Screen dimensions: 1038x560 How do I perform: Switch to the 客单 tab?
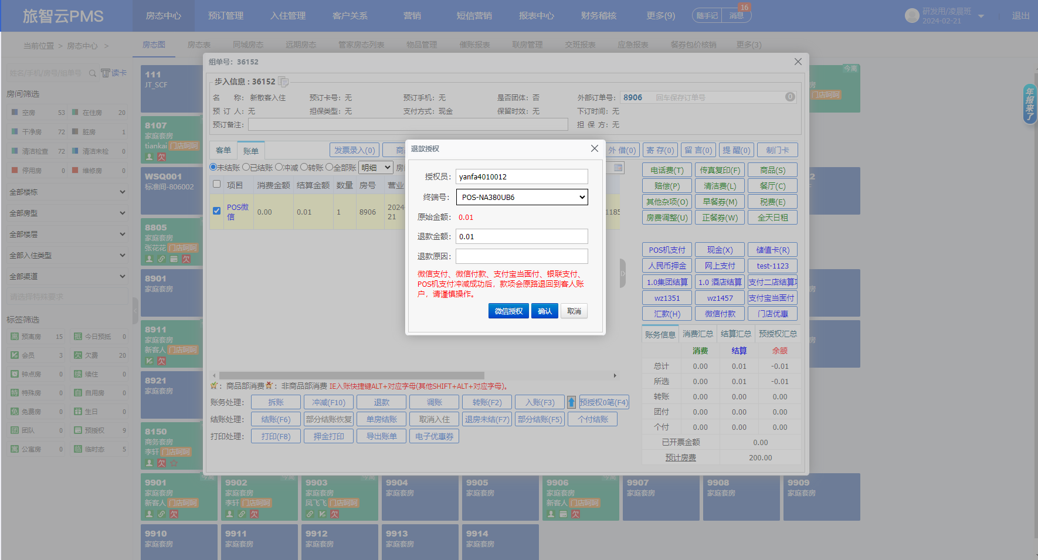coord(223,150)
